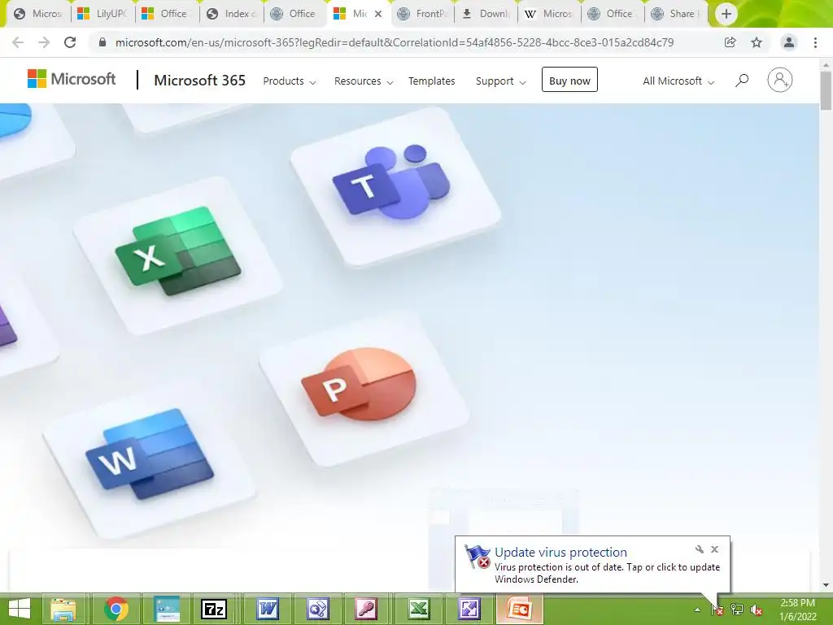Open Excel from the taskbar
The width and height of the screenshot is (833, 625).
(419, 609)
